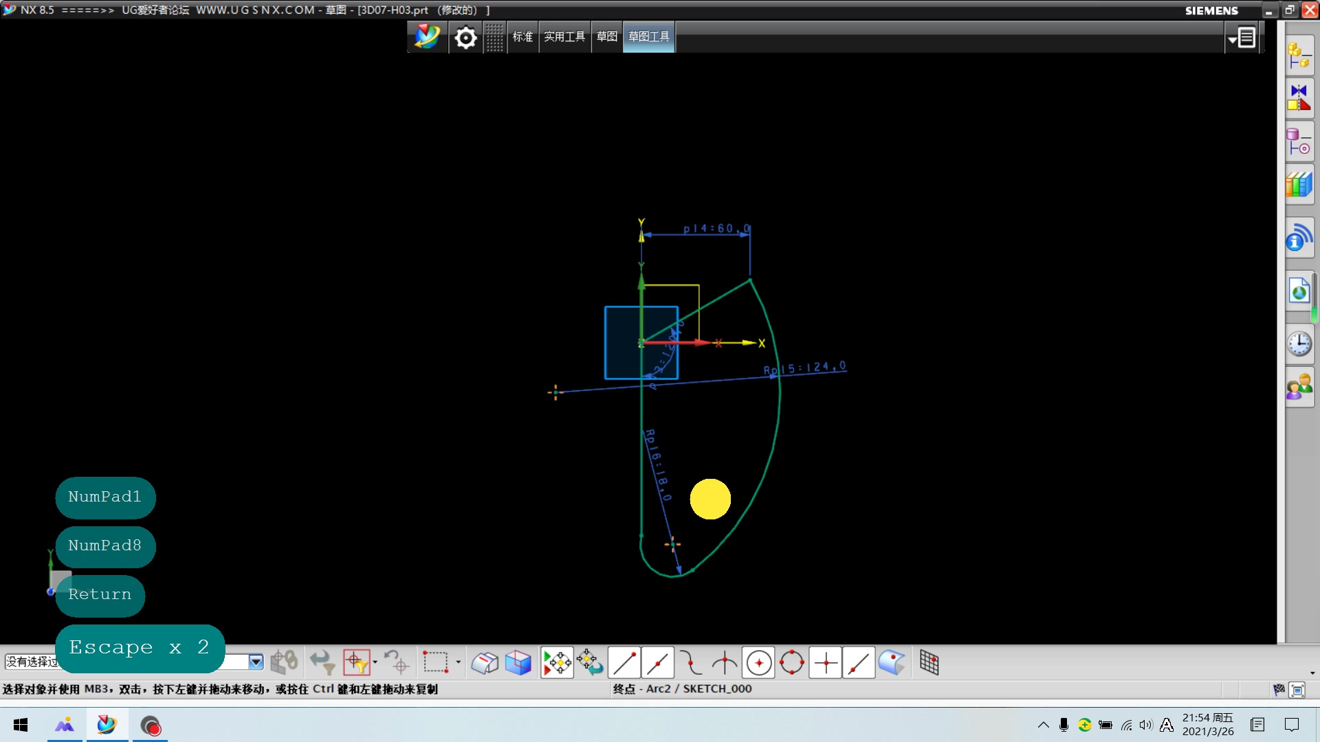Open the History clock icon
This screenshot has height=742, width=1320.
1299,343
